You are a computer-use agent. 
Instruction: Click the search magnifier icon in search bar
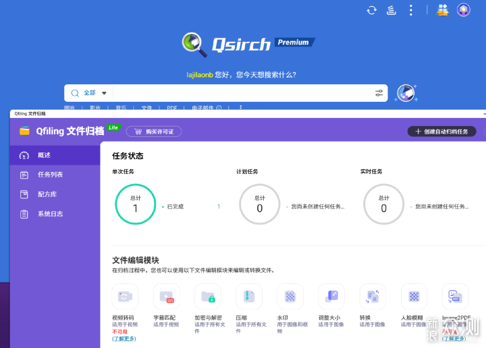coord(75,93)
